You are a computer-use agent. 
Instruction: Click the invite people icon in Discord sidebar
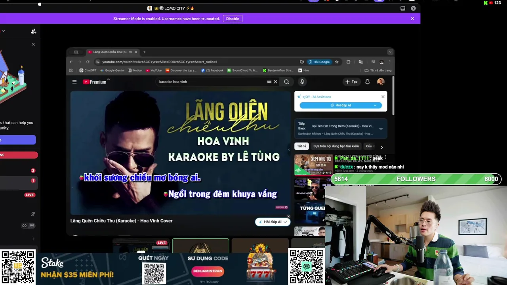point(33,31)
